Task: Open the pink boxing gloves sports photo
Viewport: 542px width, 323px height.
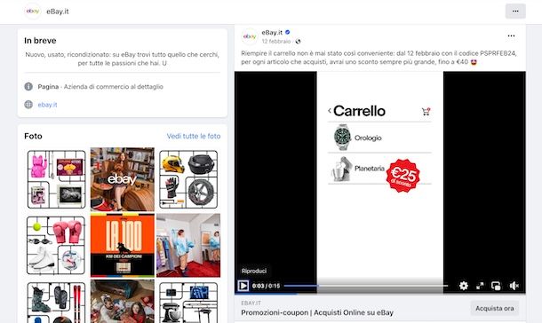Action: click(x=56, y=245)
